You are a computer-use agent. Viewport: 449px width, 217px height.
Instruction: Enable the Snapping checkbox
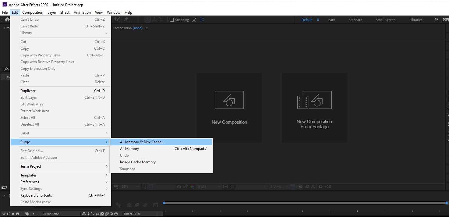click(172, 20)
